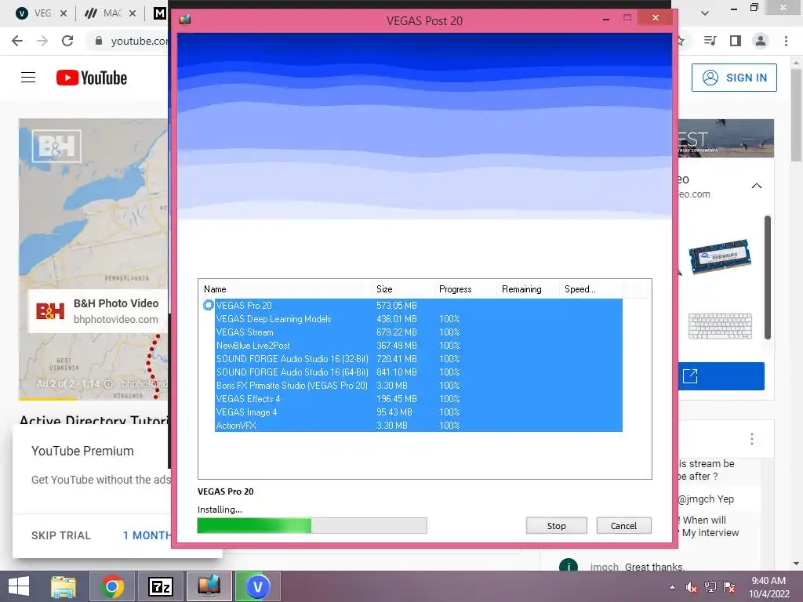Viewport: 803px width, 602px height.
Task: Click the Name column header
Action: (x=284, y=289)
